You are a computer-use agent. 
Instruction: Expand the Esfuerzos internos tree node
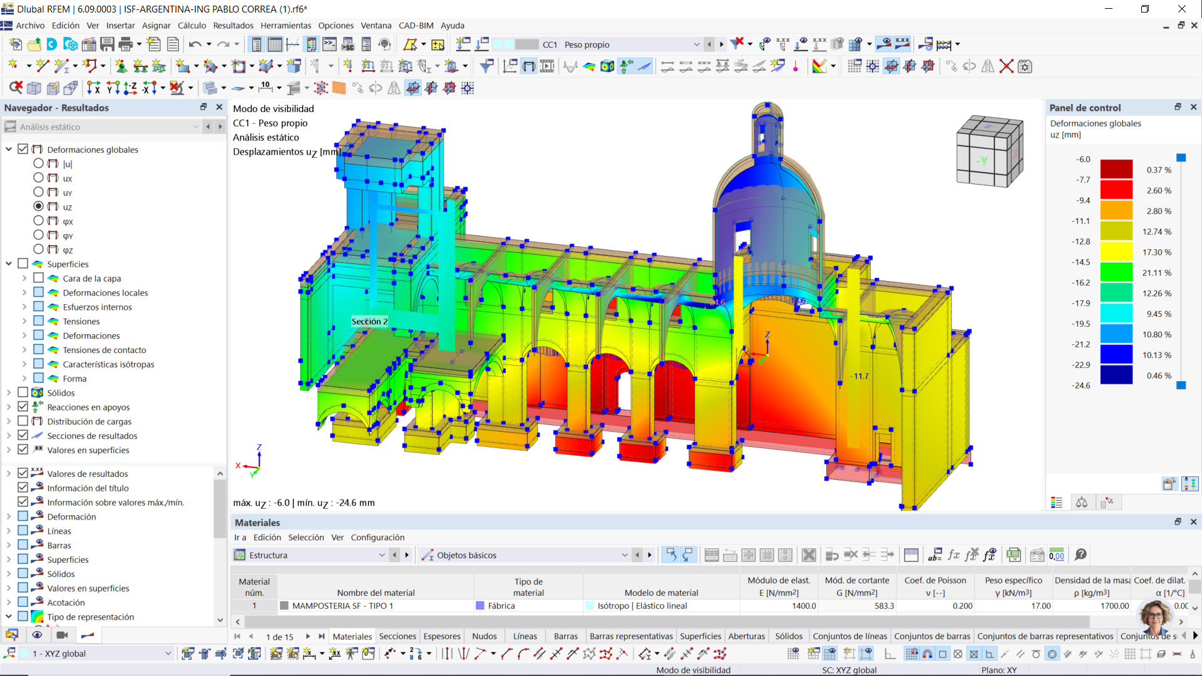(x=24, y=307)
